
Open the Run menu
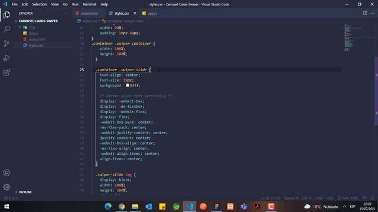tap(75, 4)
